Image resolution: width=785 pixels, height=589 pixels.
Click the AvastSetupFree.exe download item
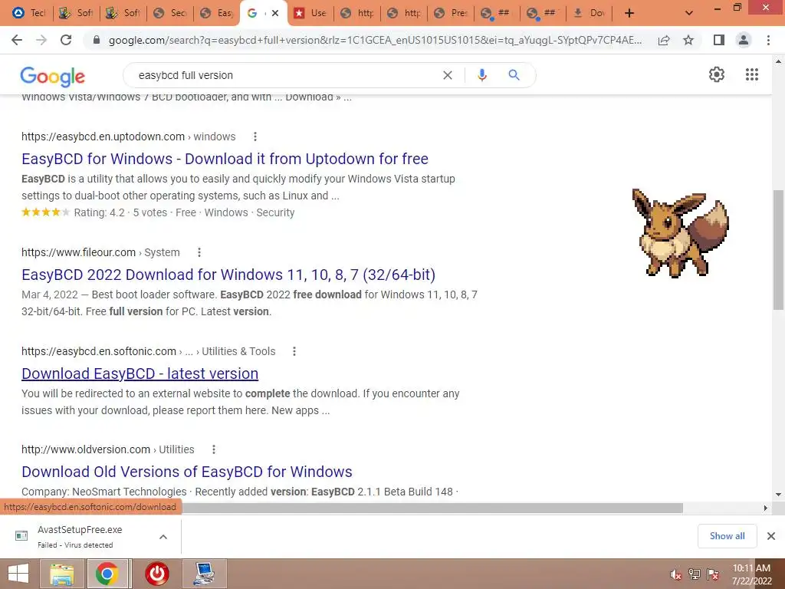pyautogui.click(x=80, y=536)
